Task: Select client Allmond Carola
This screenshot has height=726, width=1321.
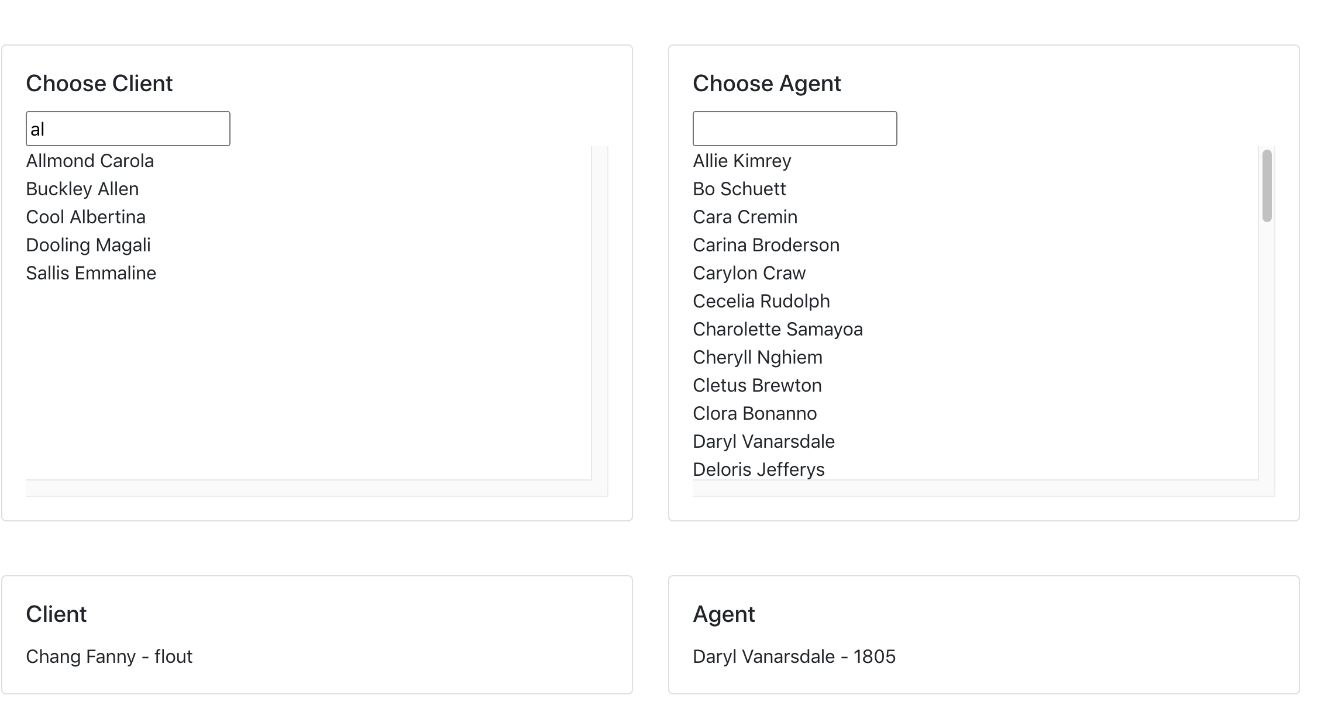Action: 90,161
